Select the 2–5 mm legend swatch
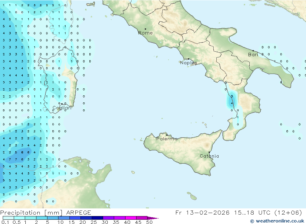The image size is (306, 224). click(x=42, y=218)
